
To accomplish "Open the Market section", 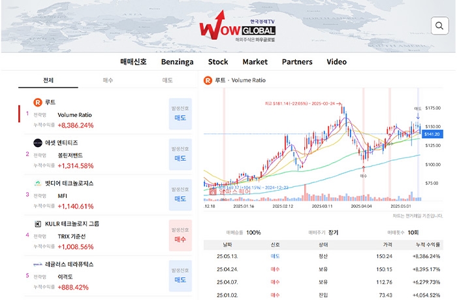I will point(255,62).
